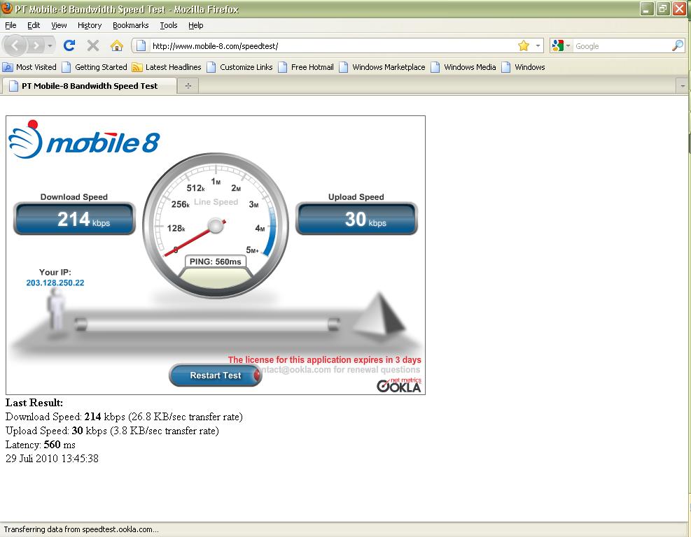Image resolution: width=691 pixels, height=537 pixels.
Task: Restore down the Firefox window
Action: tap(663, 8)
